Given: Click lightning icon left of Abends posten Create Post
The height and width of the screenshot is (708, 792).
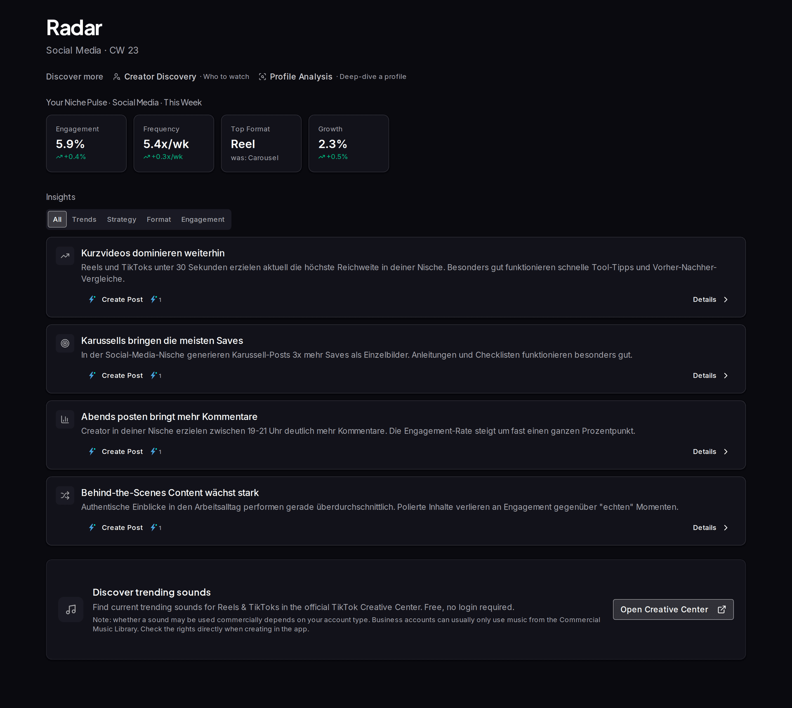Looking at the screenshot, I should click(92, 451).
